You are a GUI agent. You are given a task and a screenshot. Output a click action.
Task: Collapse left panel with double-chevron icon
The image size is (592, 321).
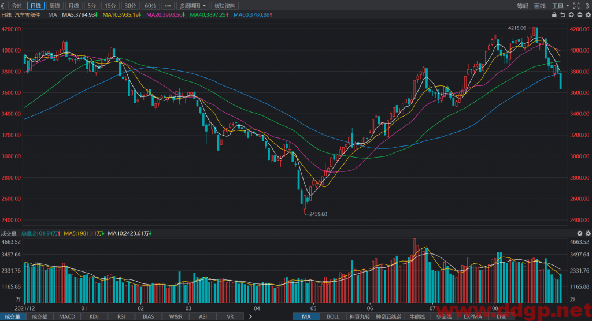[3, 6]
